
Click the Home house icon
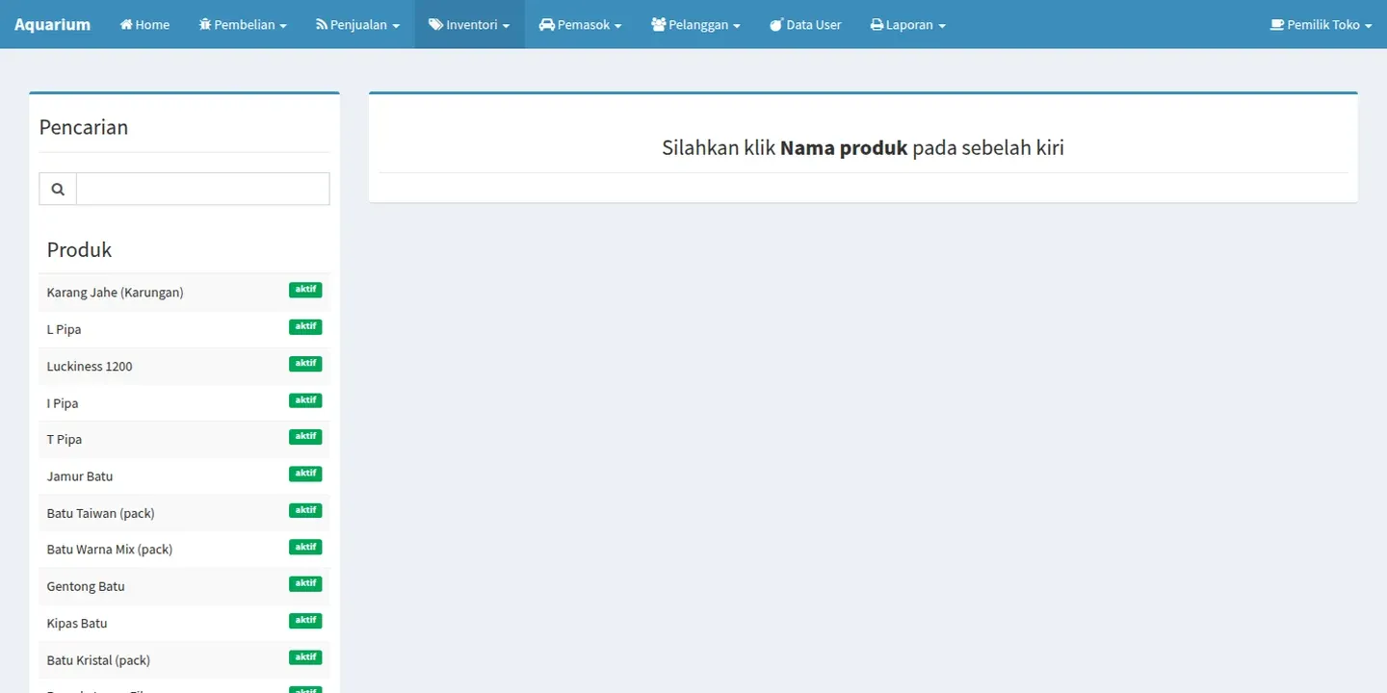tap(126, 25)
